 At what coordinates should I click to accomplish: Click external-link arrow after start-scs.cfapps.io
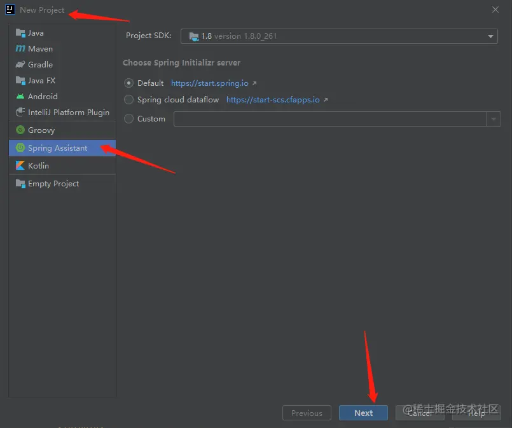click(x=326, y=100)
